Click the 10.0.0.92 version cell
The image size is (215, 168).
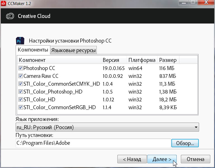[x=113, y=76]
